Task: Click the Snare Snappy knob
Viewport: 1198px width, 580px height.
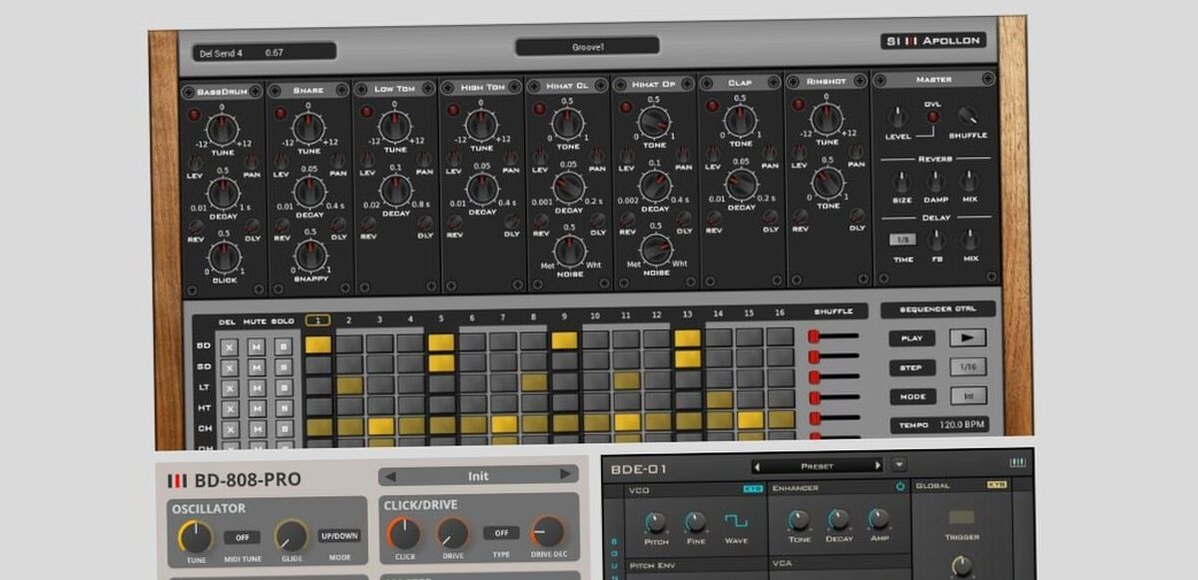Action: tap(310, 256)
